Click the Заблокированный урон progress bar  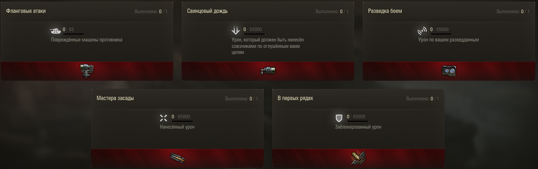pos(356,121)
